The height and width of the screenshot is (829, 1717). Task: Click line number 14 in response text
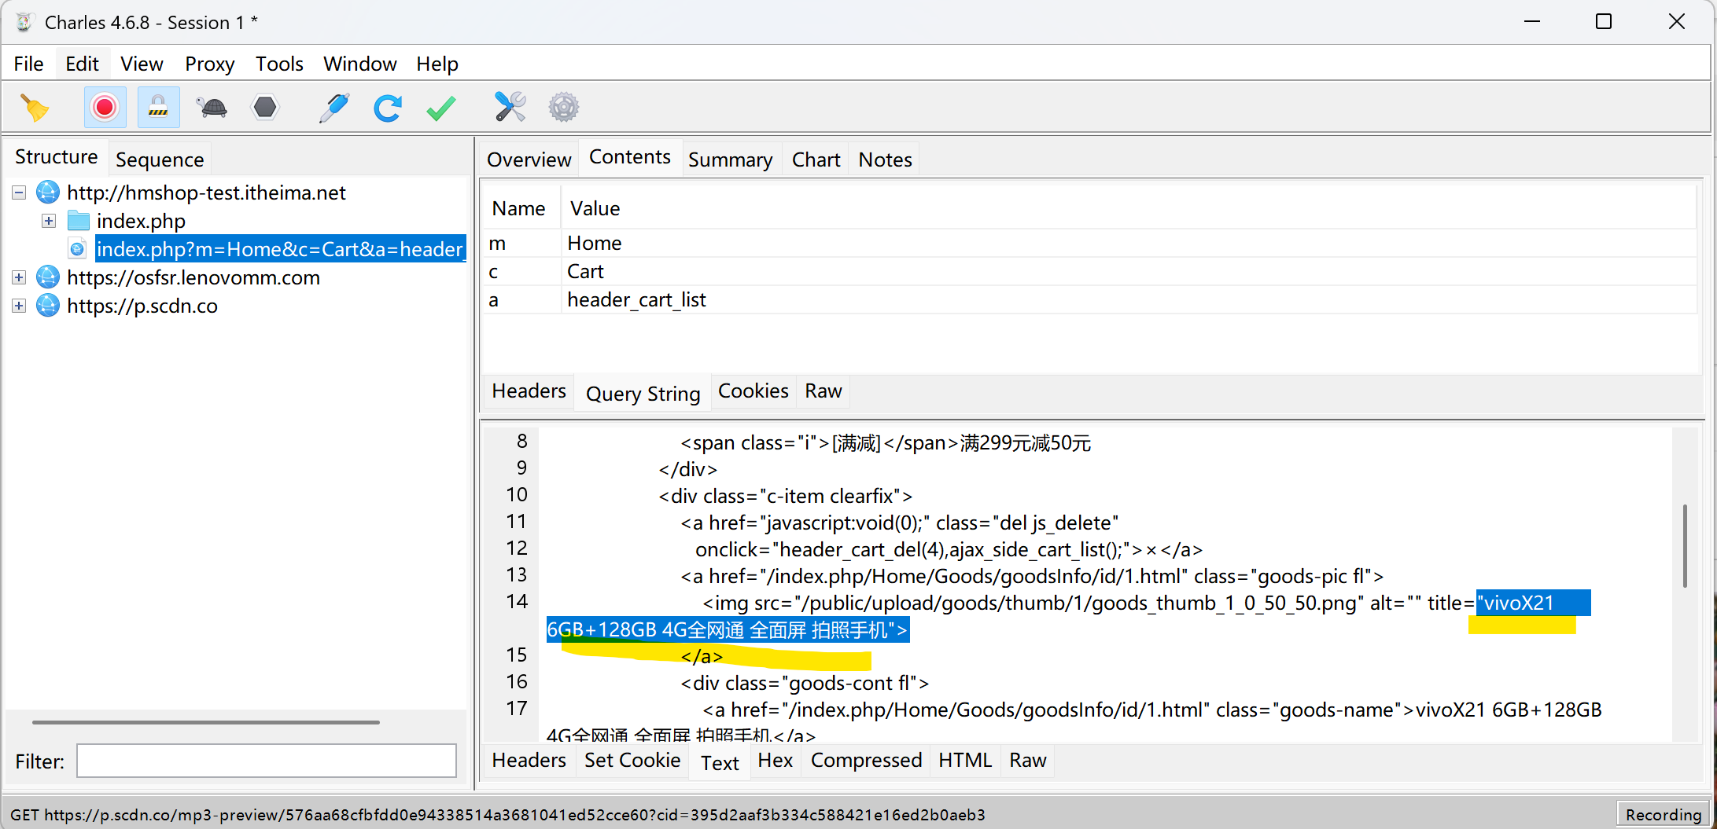[x=517, y=602]
